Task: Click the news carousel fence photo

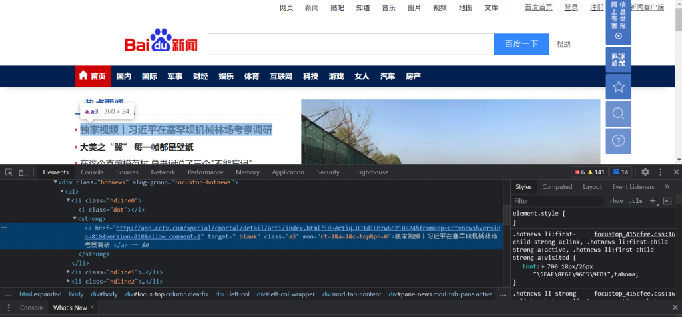Action: click(451, 132)
